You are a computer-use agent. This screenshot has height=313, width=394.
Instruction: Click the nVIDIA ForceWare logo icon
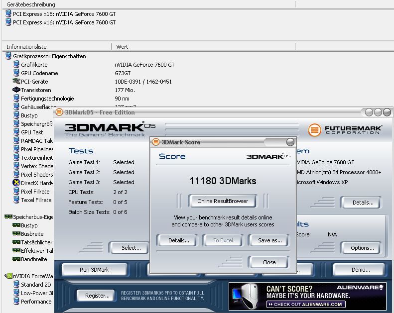(8, 276)
